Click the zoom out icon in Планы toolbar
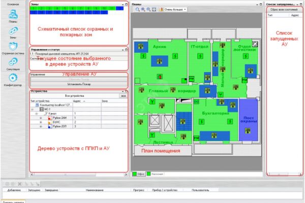305x203 pixels. point(148,9)
